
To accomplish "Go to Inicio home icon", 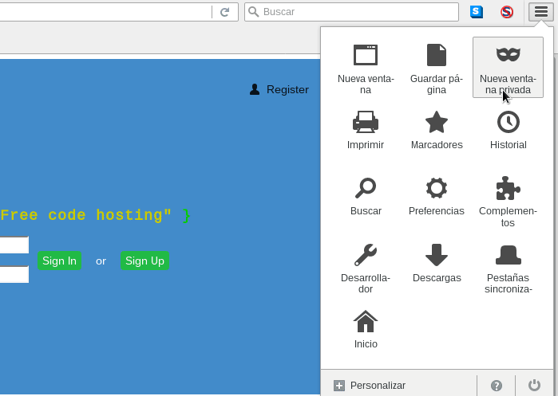I will (x=366, y=322).
